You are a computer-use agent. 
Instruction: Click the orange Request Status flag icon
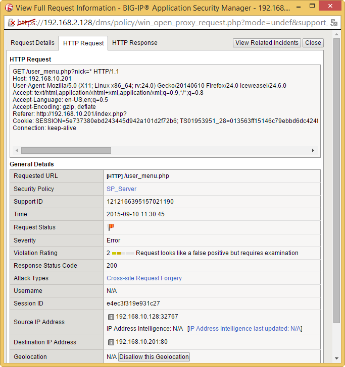click(x=111, y=227)
